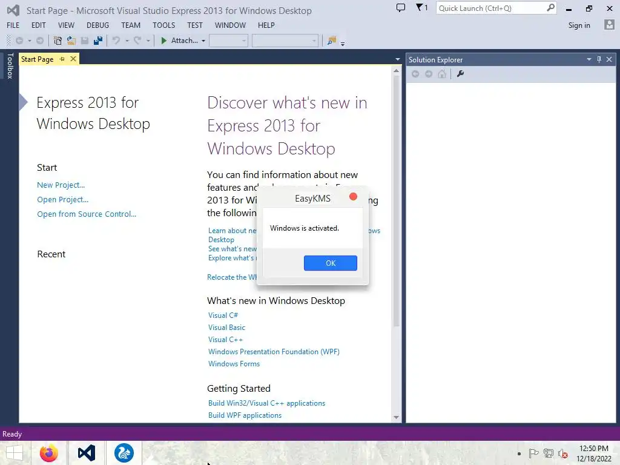
Task: Open the Build WPF applications link
Action: tap(245, 415)
